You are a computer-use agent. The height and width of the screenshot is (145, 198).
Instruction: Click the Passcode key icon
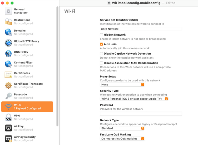click(8, 96)
